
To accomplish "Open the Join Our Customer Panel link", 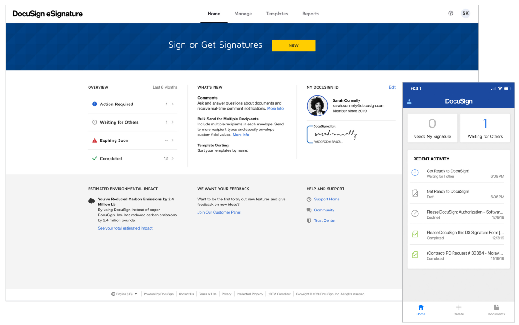I will tap(219, 212).
